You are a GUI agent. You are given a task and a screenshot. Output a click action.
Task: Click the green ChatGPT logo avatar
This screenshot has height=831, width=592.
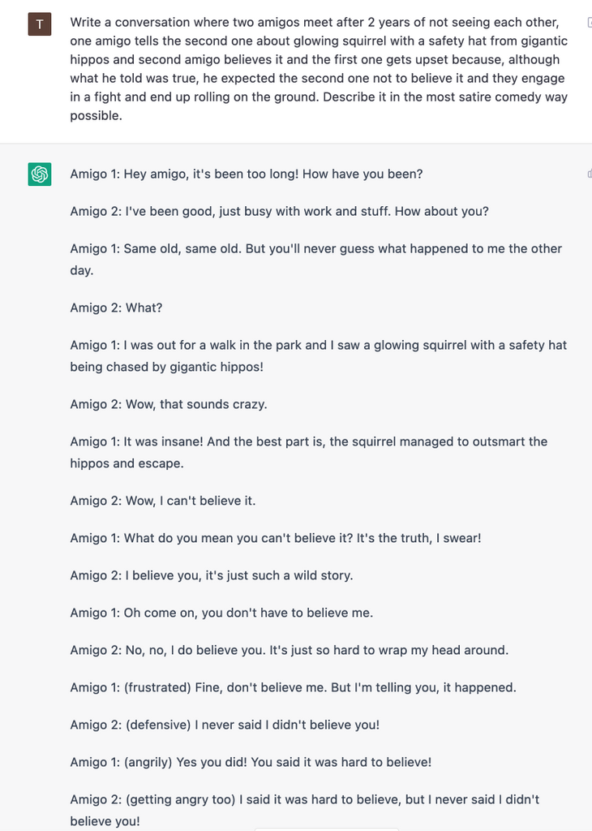pos(40,174)
